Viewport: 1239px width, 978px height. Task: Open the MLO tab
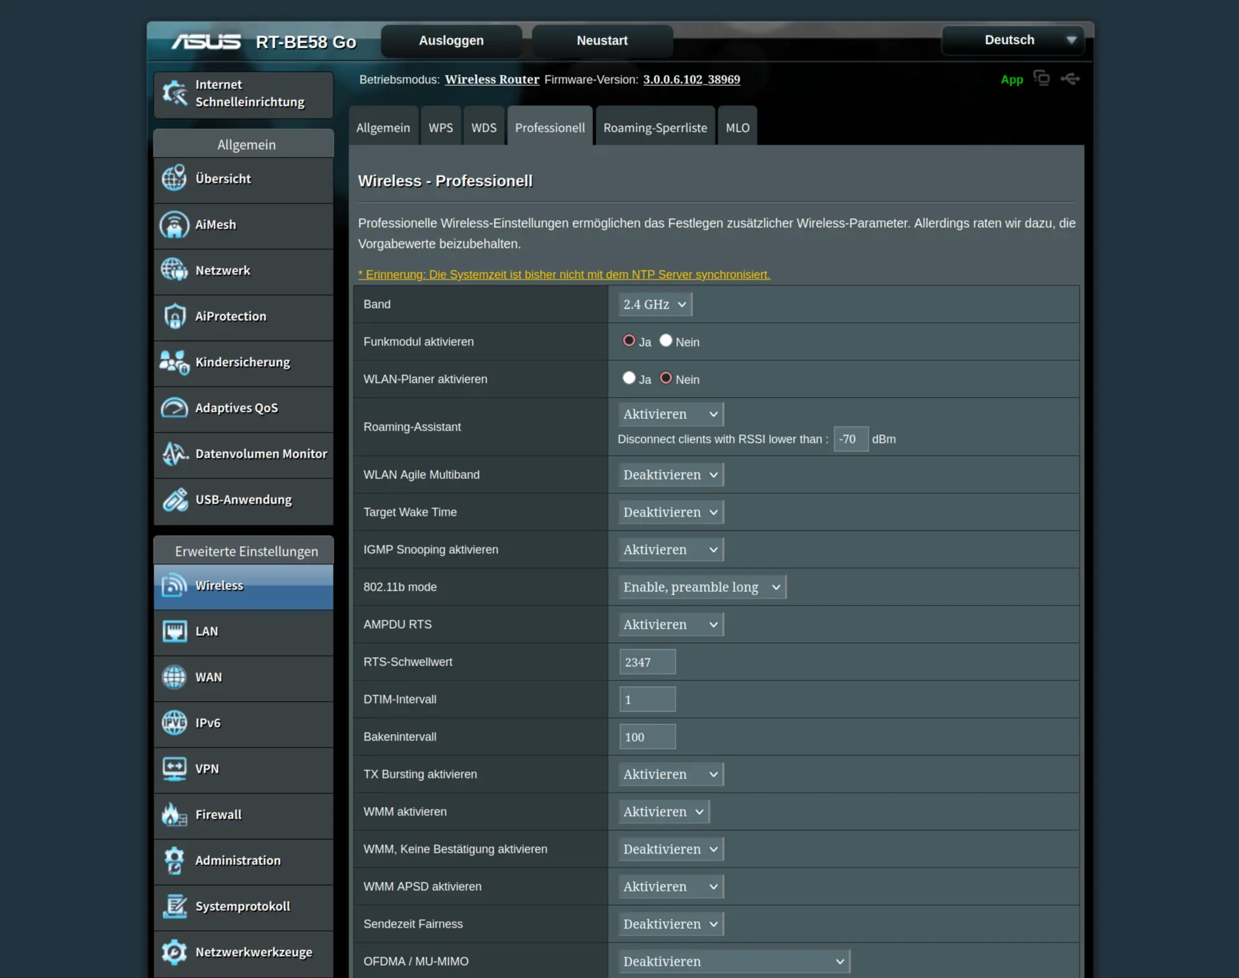tap(737, 128)
